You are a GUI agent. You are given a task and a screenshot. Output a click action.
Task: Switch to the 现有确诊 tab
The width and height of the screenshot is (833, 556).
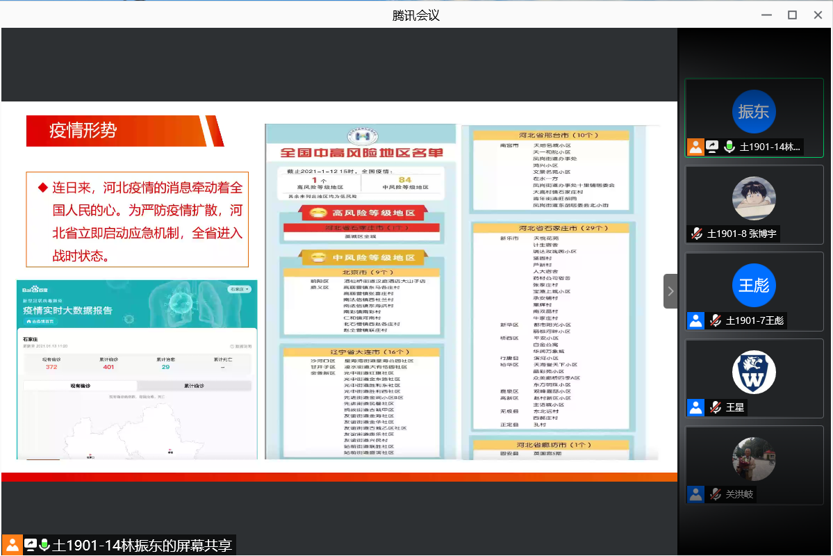pyautogui.click(x=80, y=386)
